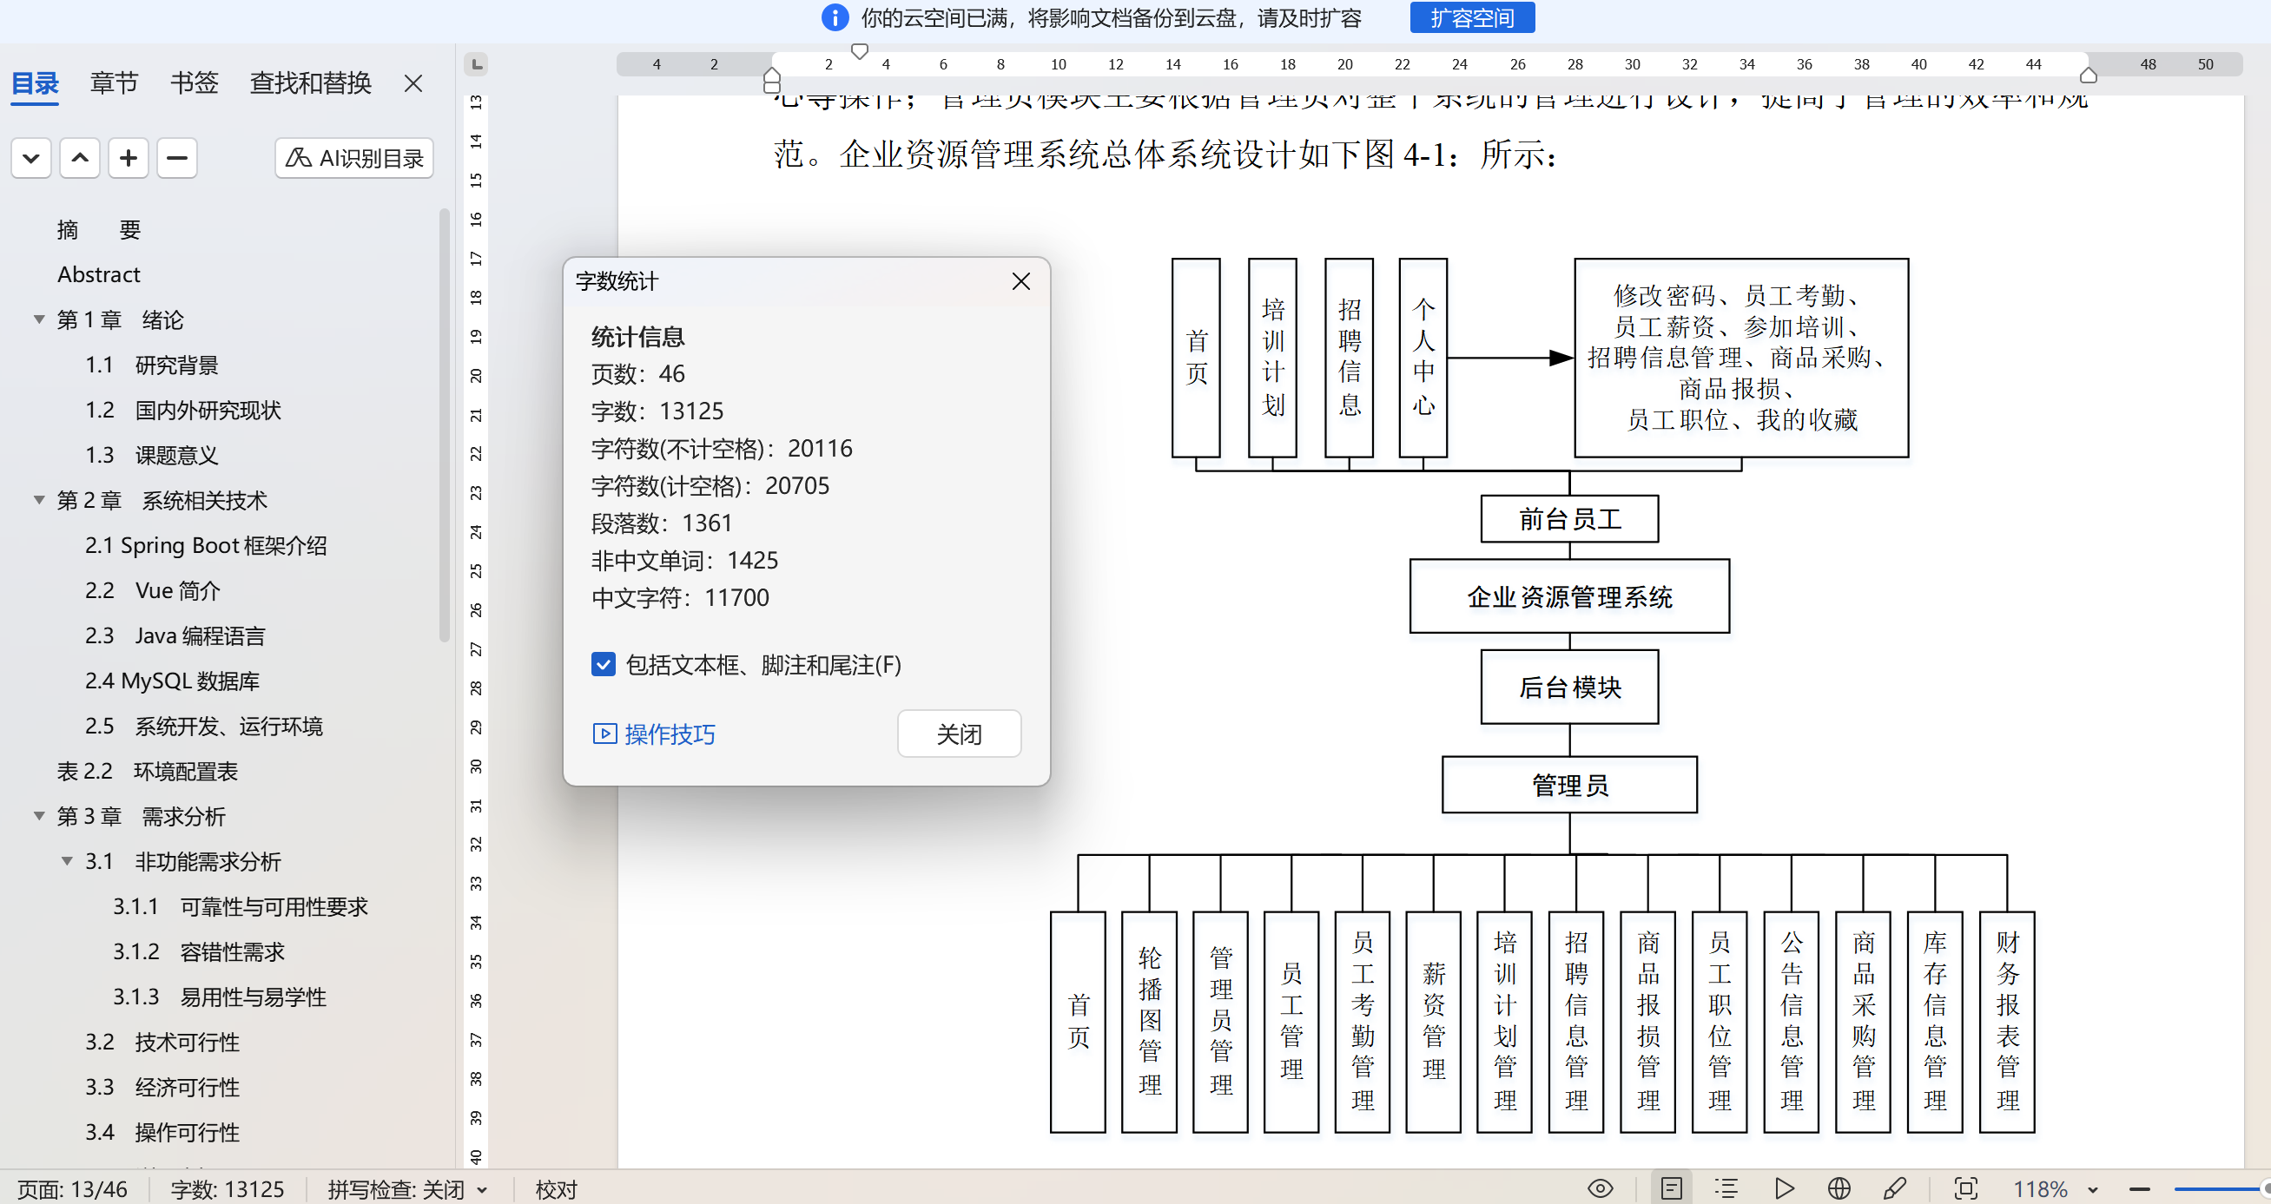Click the 关闭 button in dialog

pos(958,734)
